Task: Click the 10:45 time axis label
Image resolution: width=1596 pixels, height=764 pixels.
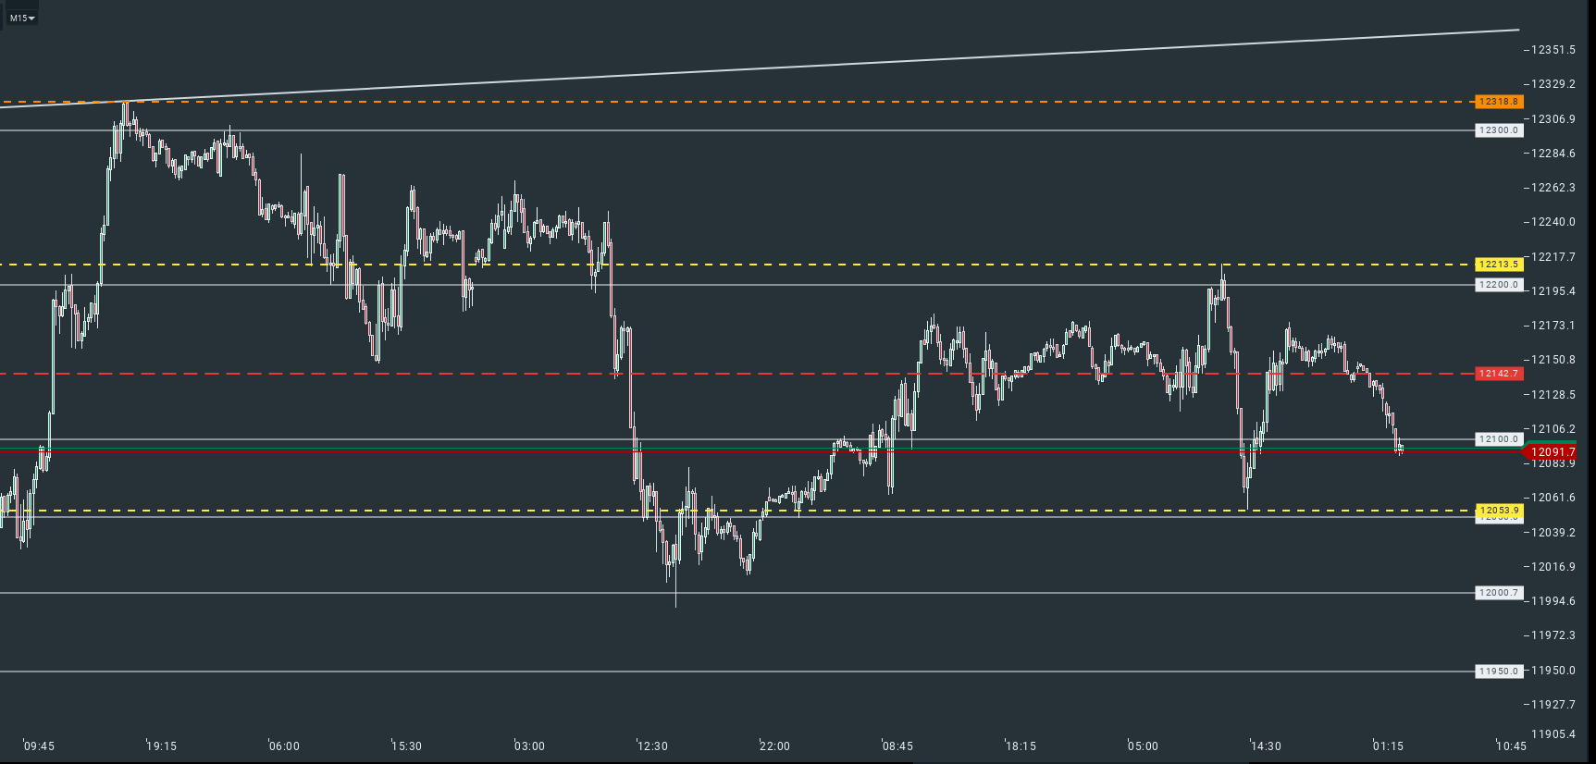Action: (x=1511, y=746)
